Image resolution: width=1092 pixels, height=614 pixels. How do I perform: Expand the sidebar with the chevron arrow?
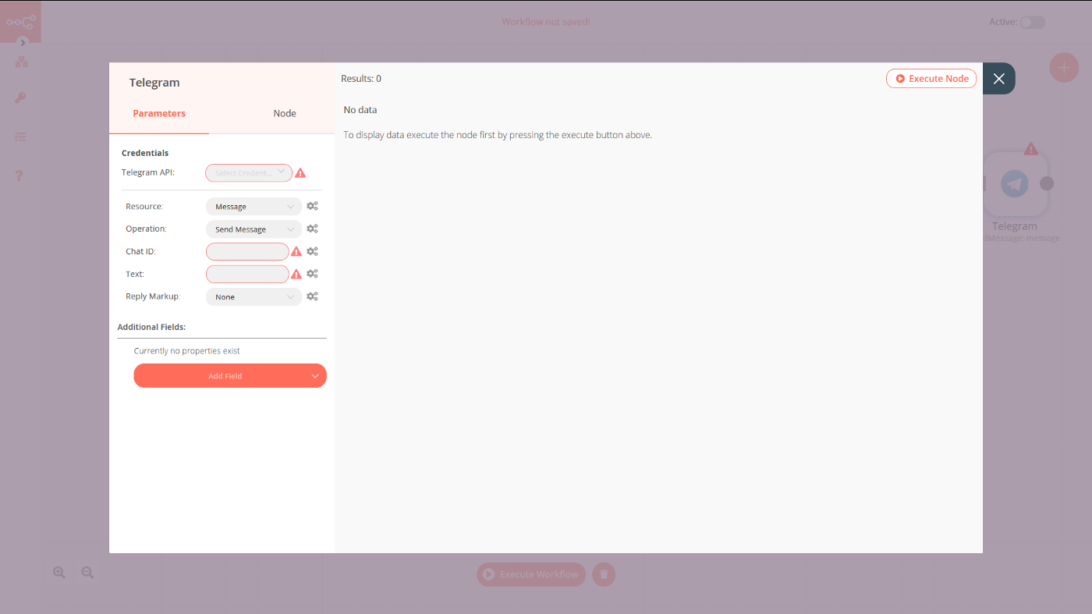[23, 42]
